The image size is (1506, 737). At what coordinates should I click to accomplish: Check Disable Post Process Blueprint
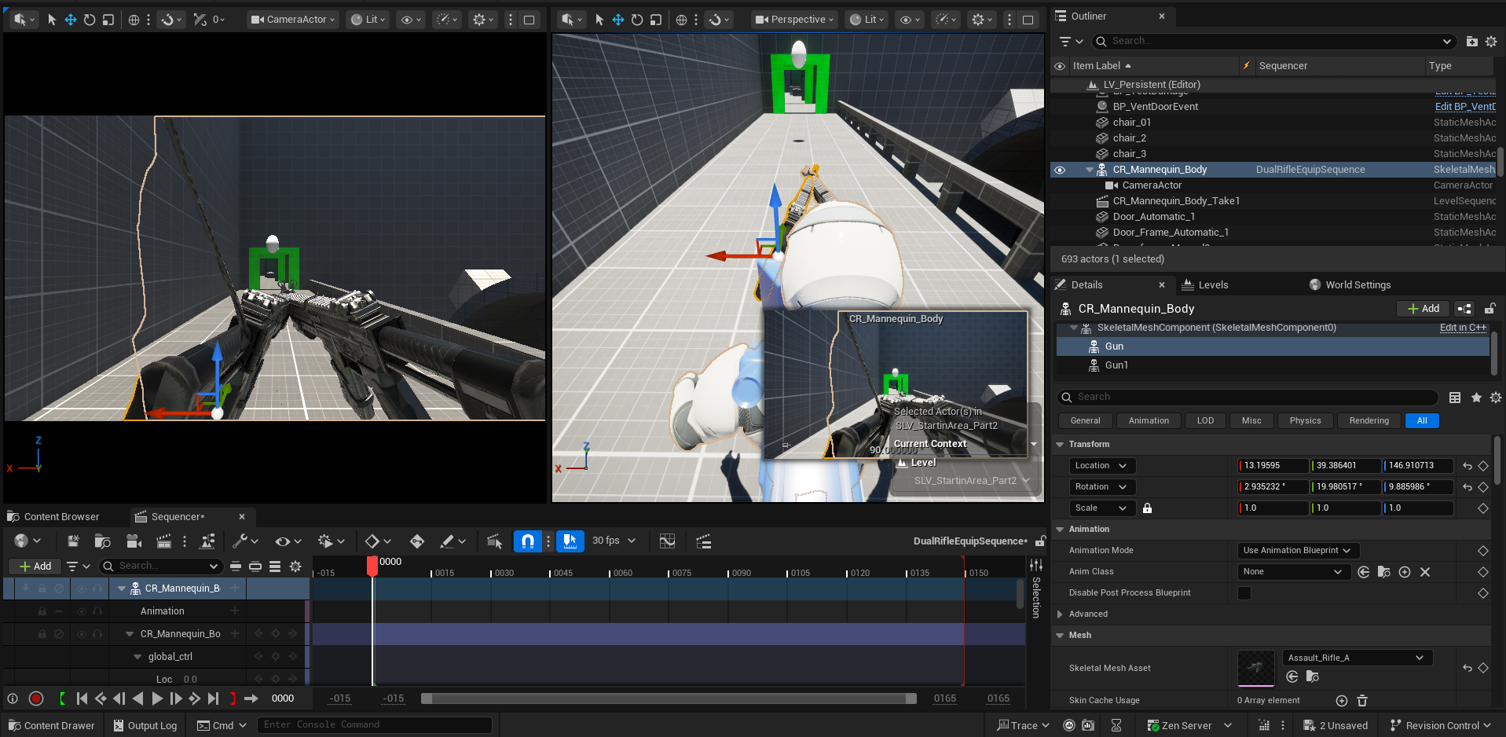pyautogui.click(x=1244, y=593)
